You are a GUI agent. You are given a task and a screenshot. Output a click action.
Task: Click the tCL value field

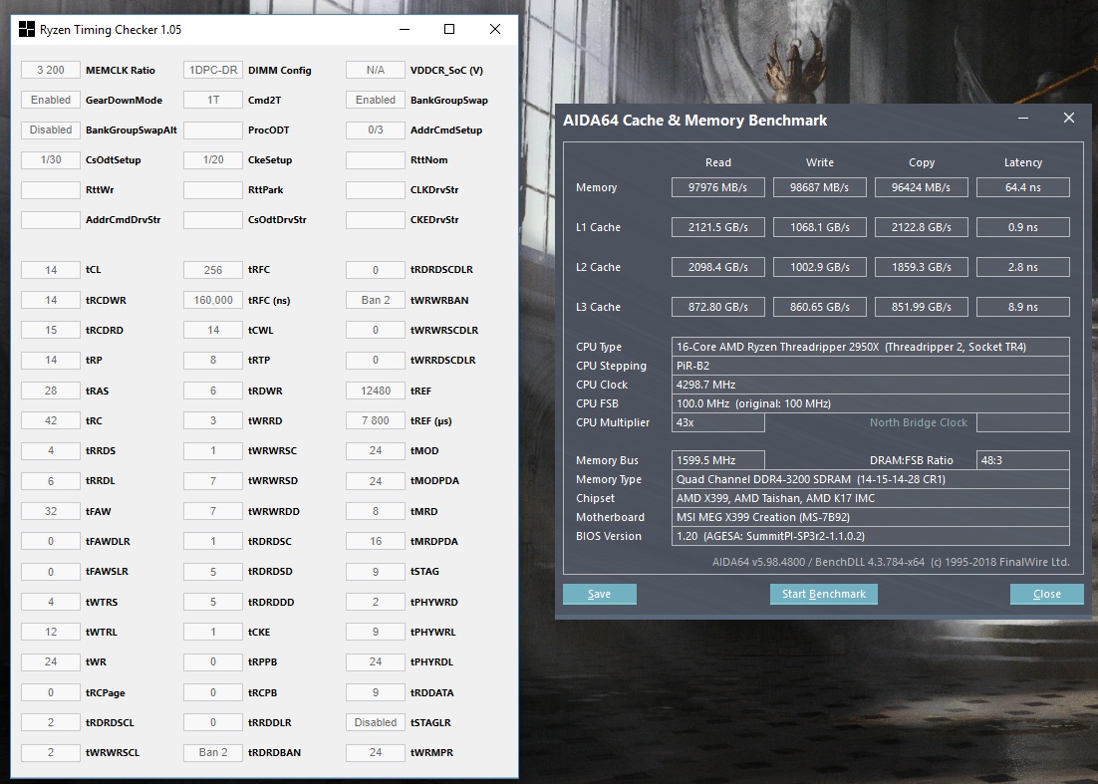click(51, 270)
